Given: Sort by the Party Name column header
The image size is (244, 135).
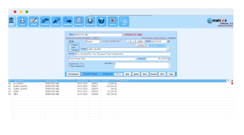Looking at the screenshot, I should pyautogui.click(x=29, y=81).
